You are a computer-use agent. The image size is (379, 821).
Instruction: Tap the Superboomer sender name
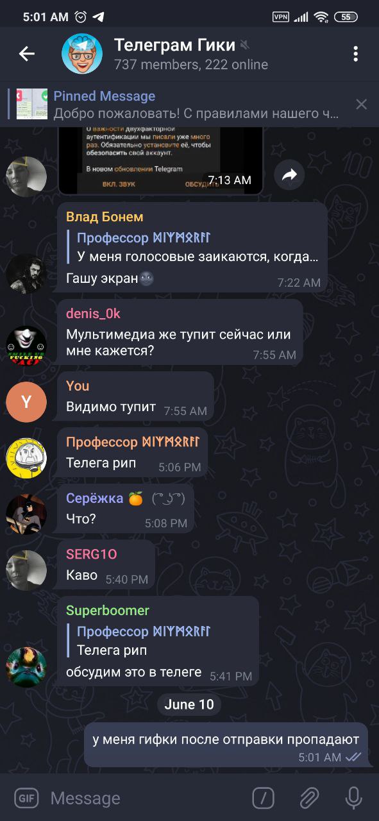coord(108,610)
